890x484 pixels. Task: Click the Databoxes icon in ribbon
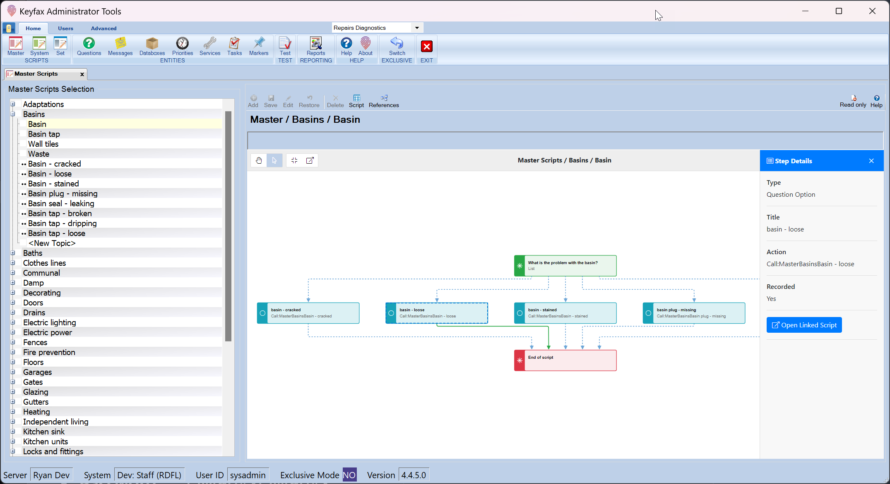click(x=152, y=44)
